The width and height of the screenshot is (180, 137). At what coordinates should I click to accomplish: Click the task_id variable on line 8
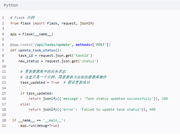[x=25, y=55]
